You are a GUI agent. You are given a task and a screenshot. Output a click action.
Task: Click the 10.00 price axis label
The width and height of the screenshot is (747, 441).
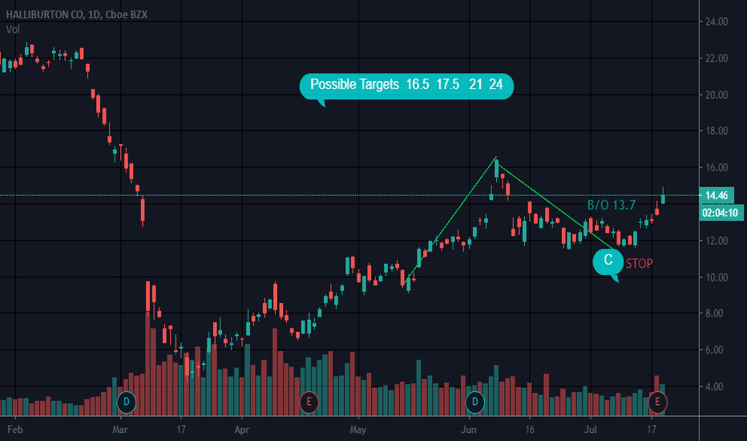[717, 277]
